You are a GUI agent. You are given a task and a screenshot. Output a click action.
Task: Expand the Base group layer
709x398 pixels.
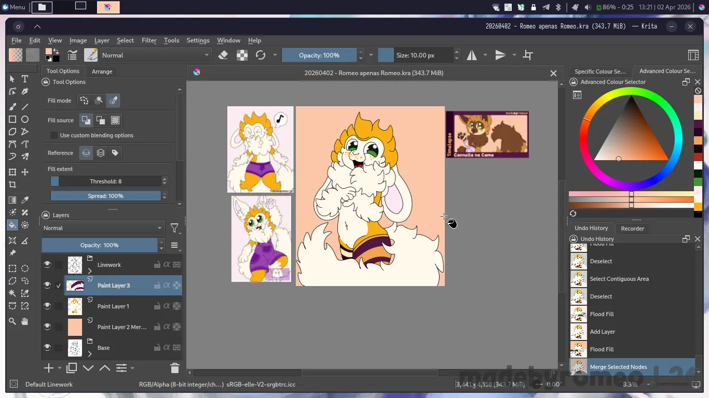(90, 354)
